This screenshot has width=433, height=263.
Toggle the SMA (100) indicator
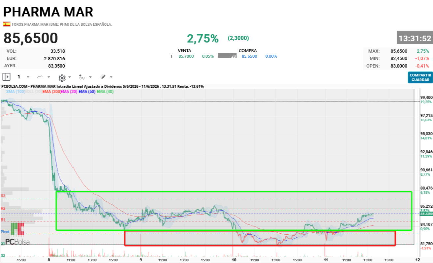pos(15,92)
